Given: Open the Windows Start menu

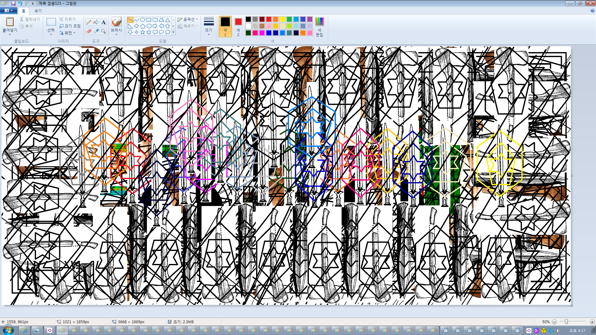Looking at the screenshot, I should pyautogui.click(x=8, y=330).
